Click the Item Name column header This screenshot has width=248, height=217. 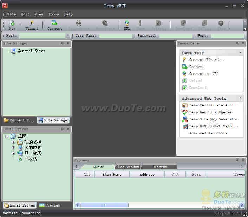click(112, 174)
